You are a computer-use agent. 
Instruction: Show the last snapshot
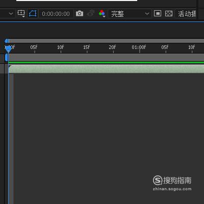coord(91,13)
